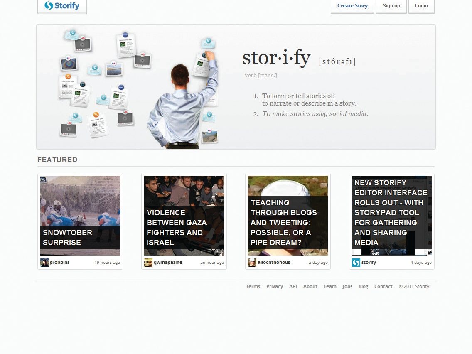This screenshot has width=472, height=354.
Task: Open New Storify Editor Interface story
Action: click(392, 216)
